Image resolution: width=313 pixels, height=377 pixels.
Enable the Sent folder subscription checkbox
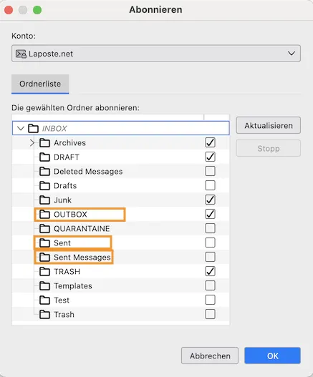(210, 243)
